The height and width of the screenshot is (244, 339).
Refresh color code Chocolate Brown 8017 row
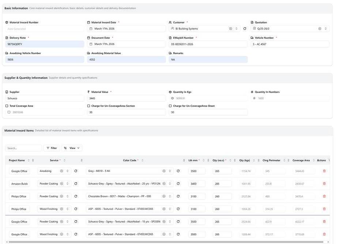click(178, 196)
